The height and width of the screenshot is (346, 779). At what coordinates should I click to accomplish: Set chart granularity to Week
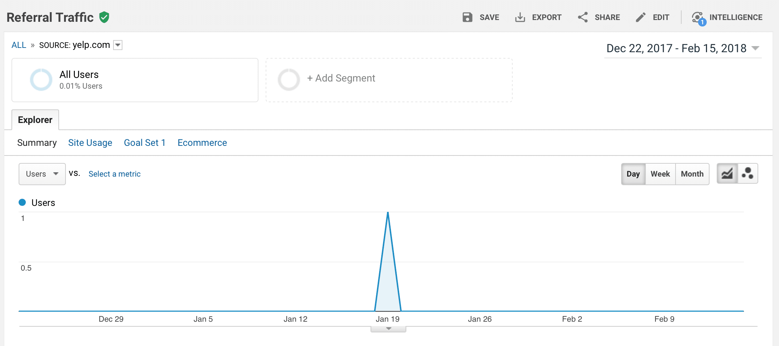660,174
